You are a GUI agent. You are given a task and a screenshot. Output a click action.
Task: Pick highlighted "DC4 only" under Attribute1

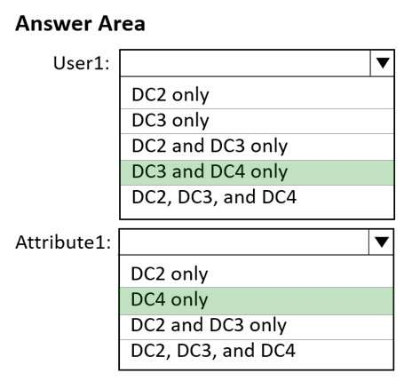click(256, 300)
